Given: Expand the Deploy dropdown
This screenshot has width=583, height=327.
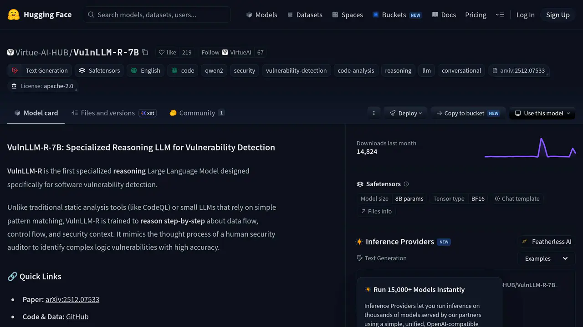Looking at the screenshot, I should pyautogui.click(x=405, y=113).
